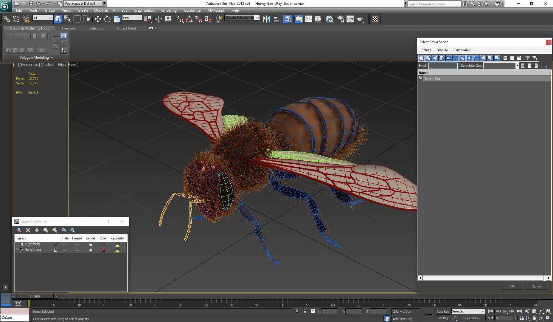Select the Select and Rotate tool
Image resolution: width=553 pixels, height=322 pixels.
107,19
